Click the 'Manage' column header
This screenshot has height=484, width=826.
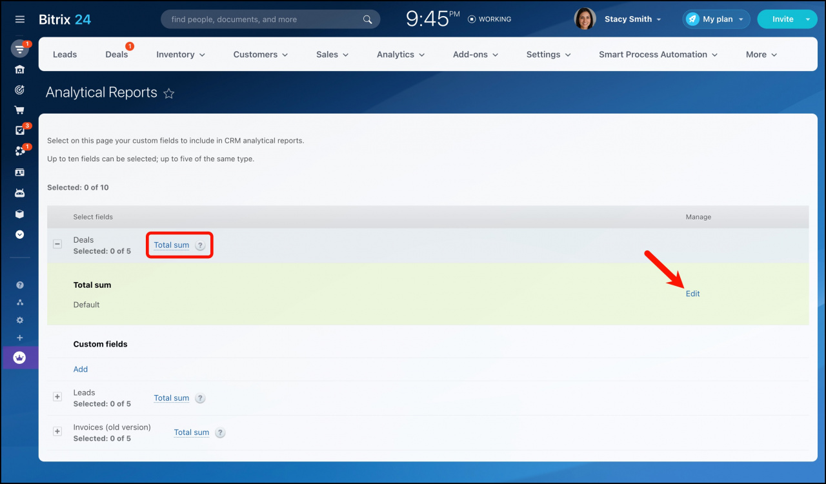click(698, 217)
